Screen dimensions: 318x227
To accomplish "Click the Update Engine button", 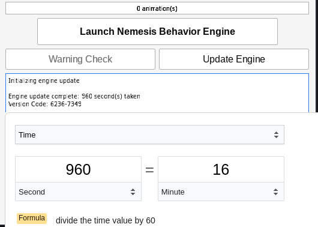I will [234, 59].
